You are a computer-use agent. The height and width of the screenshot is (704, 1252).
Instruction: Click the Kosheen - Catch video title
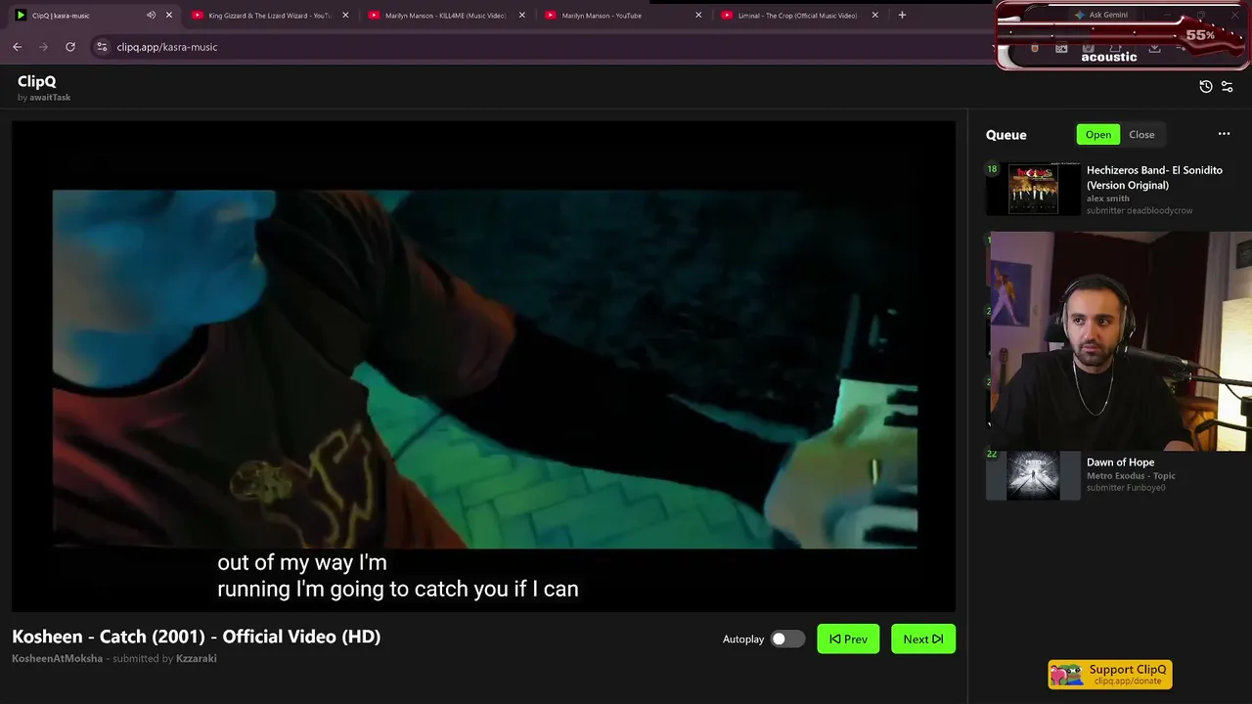tap(197, 637)
